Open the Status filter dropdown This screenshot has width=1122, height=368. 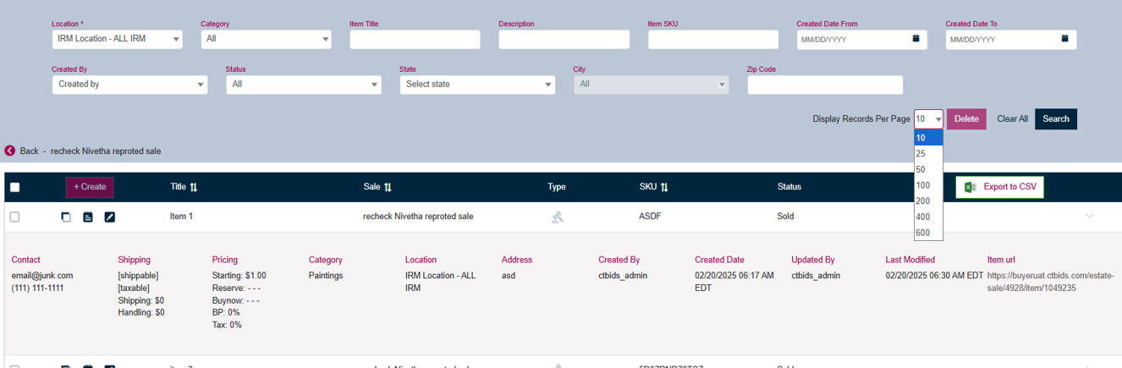pos(304,85)
